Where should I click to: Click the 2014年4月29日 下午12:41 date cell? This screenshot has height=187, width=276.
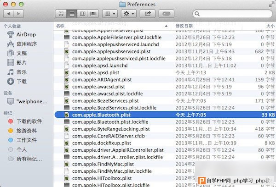(x=205, y=80)
